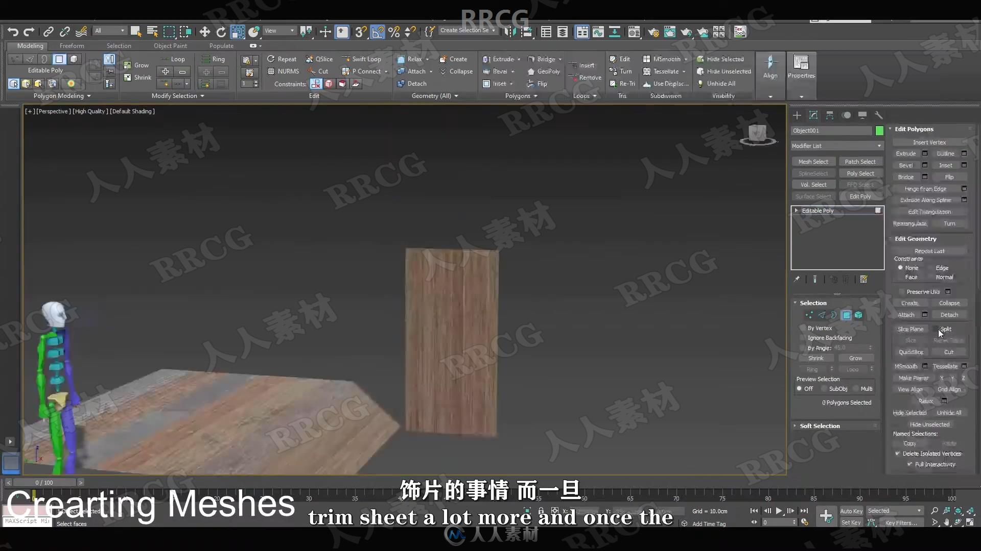This screenshot has height=551, width=981.
Task: Click the Modeling ribbon tab
Action: (30, 45)
